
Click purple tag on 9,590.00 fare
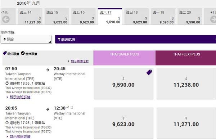tap(149, 72)
